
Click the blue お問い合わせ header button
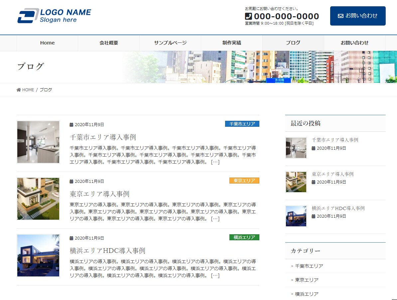(x=358, y=16)
